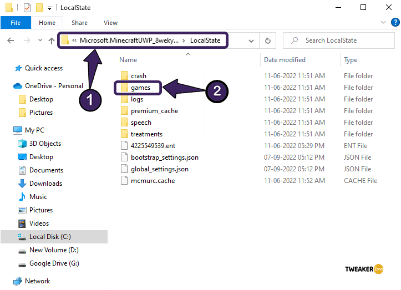Switch to the Share ribbon tab
This screenshot has width=401, height=290.
pyautogui.click(x=79, y=23)
